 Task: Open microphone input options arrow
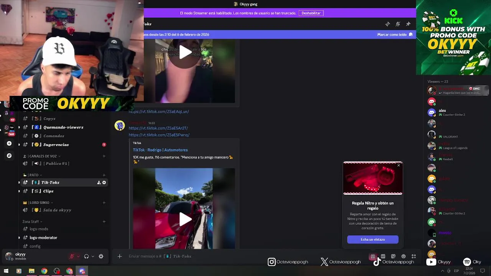(78, 256)
